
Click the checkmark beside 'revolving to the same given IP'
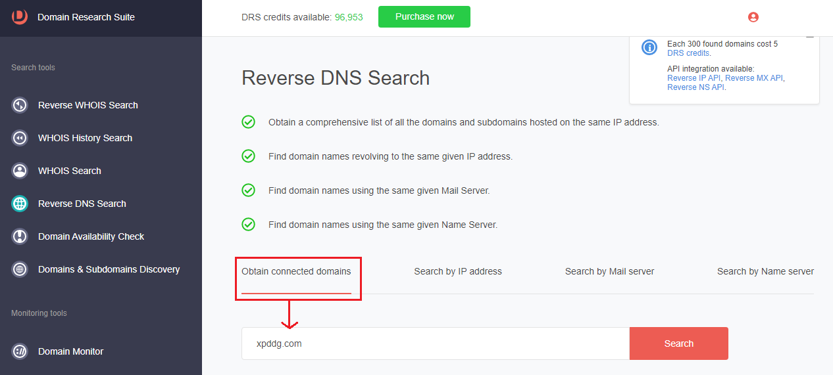point(248,156)
